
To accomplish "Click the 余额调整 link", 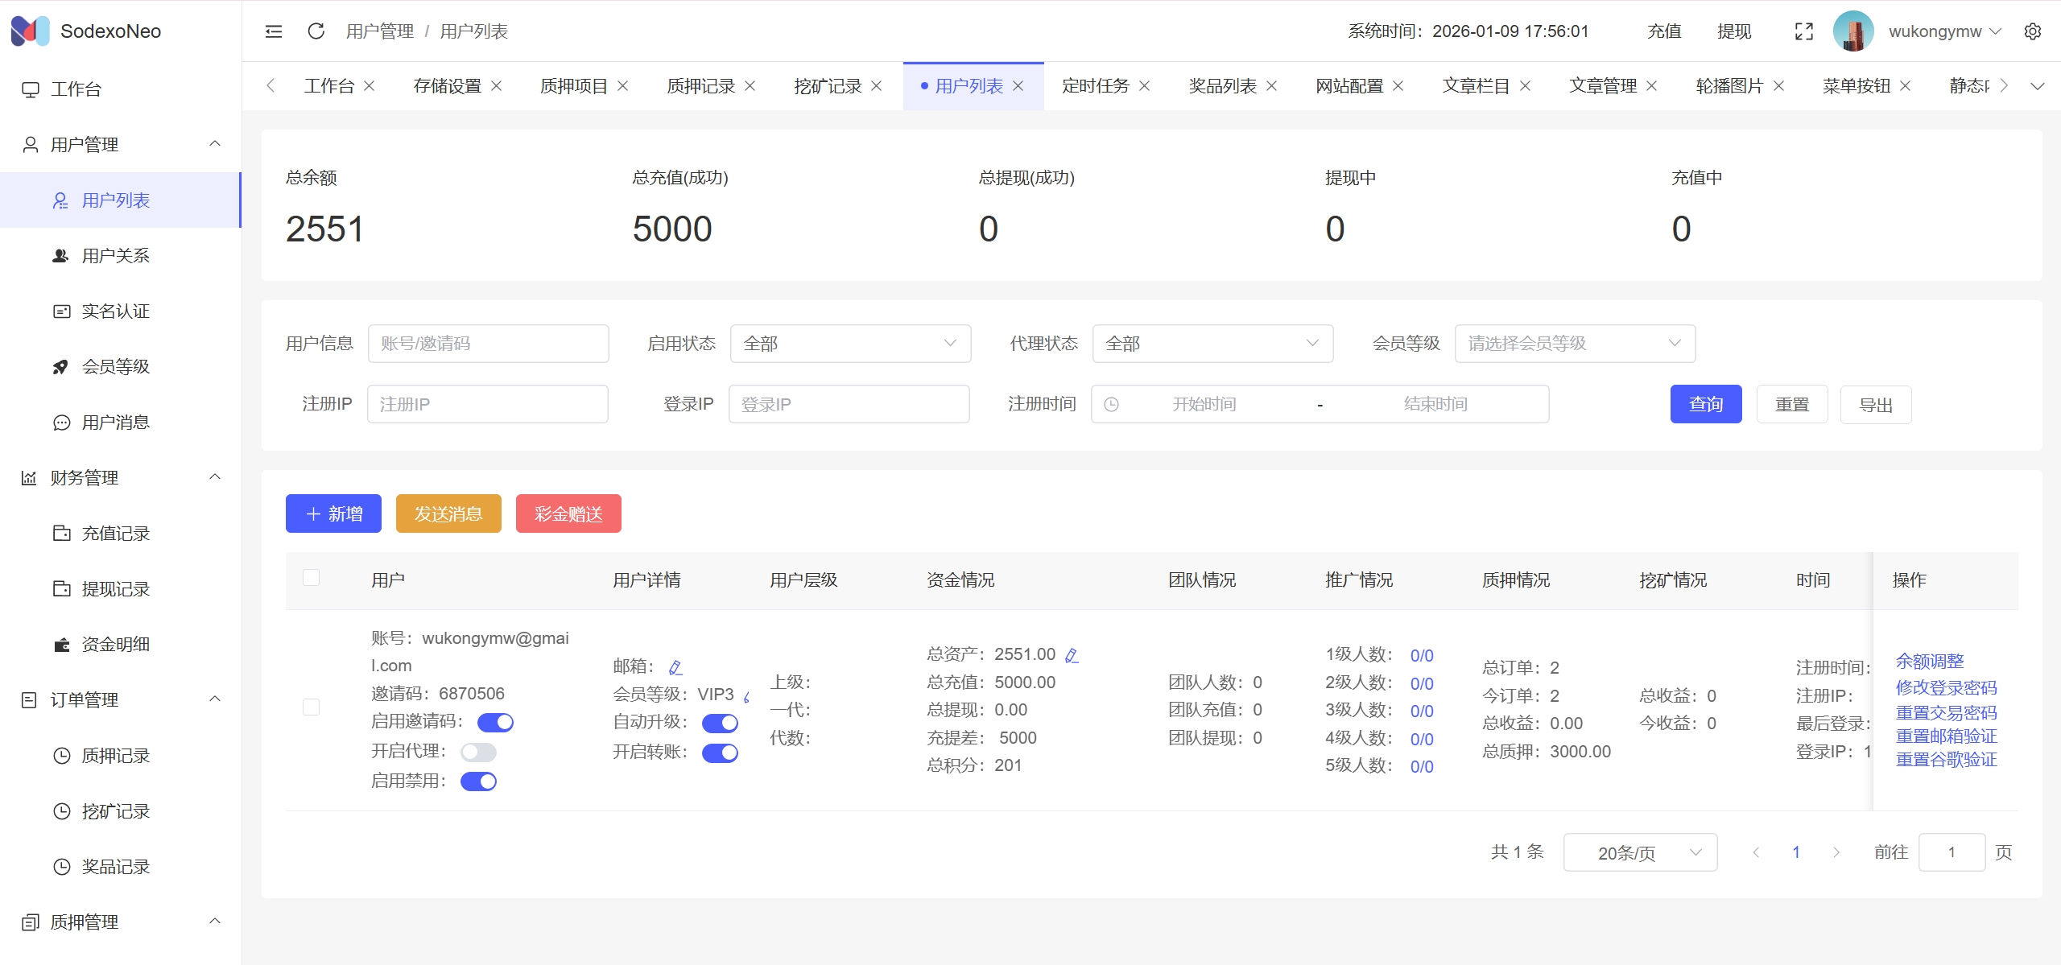I will [x=1929, y=662].
